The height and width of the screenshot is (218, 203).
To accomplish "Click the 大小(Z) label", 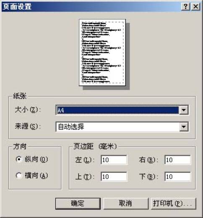I will pos(27,110).
